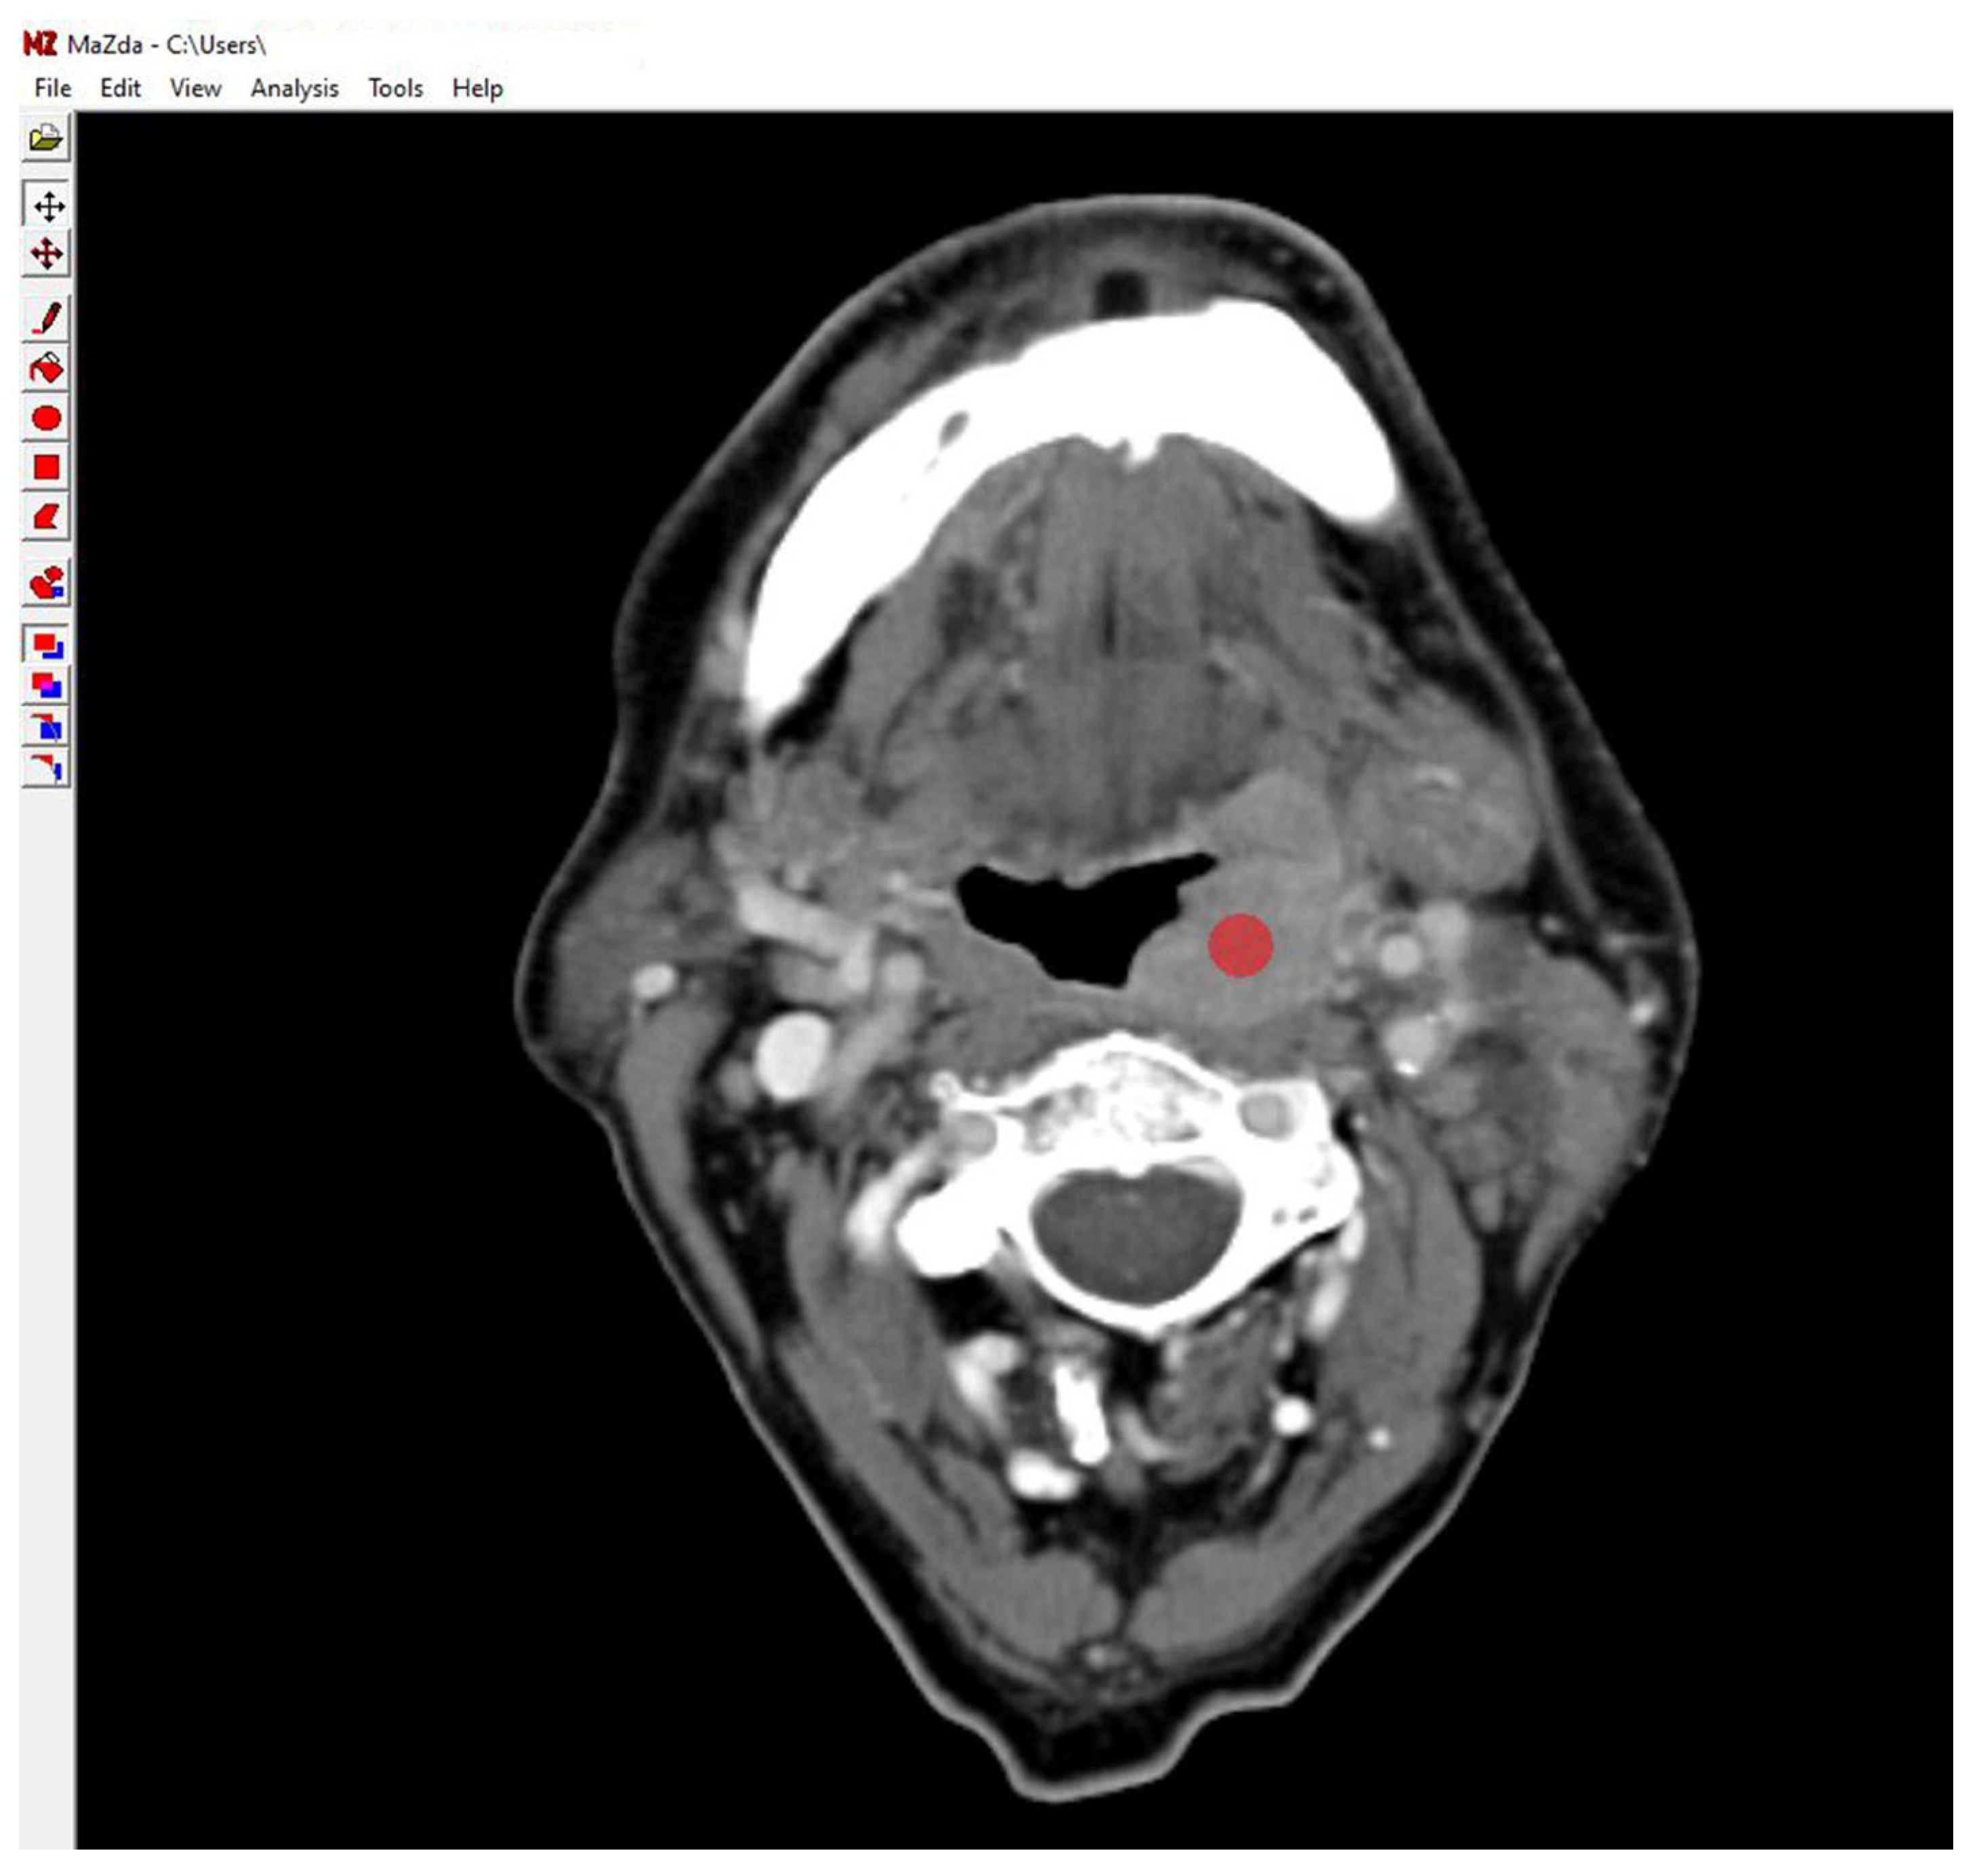Open the File menu
The height and width of the screenshot is (1876, 1979).
[52, 89]
